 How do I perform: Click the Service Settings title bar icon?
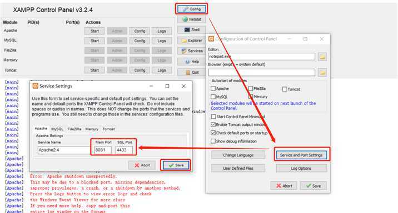tap(35, 86)
